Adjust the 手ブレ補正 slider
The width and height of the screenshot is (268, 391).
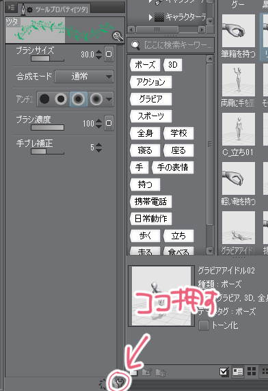(47, 151)
